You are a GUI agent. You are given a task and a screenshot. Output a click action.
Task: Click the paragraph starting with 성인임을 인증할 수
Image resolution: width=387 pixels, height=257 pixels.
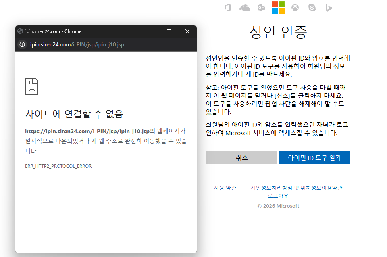[278, 66]
